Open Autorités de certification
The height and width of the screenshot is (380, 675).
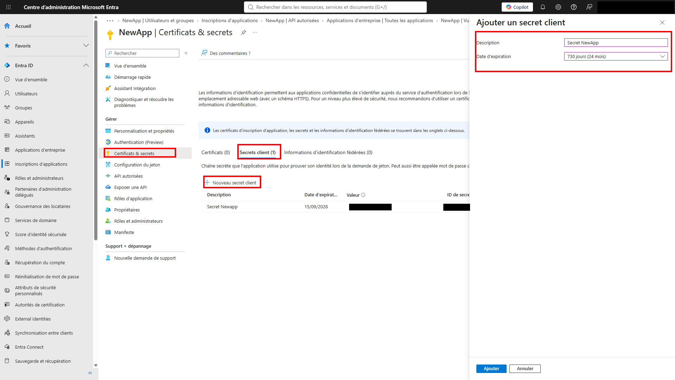pyautogui.click(x=40, y=305)
